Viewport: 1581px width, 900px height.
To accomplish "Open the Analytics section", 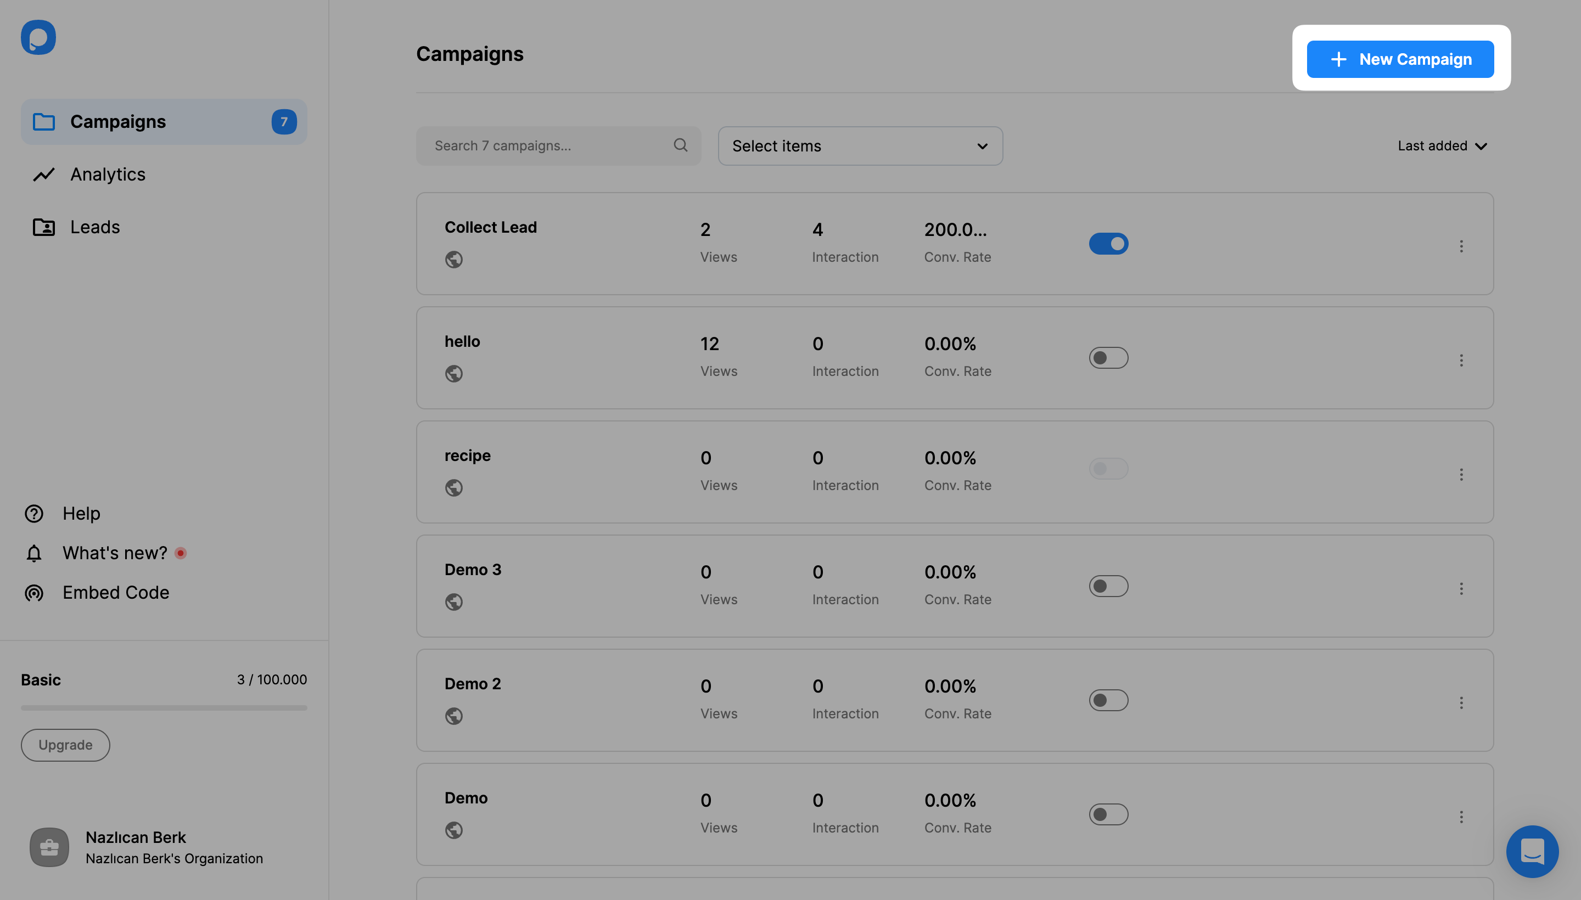I will click(108, 174).
